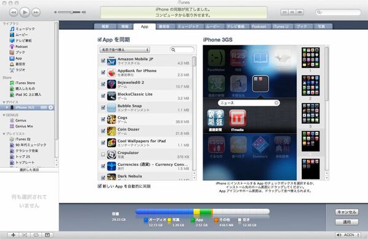Collapse the デバイス section
This screenshot has width=368, height=239.
point(4,102)
